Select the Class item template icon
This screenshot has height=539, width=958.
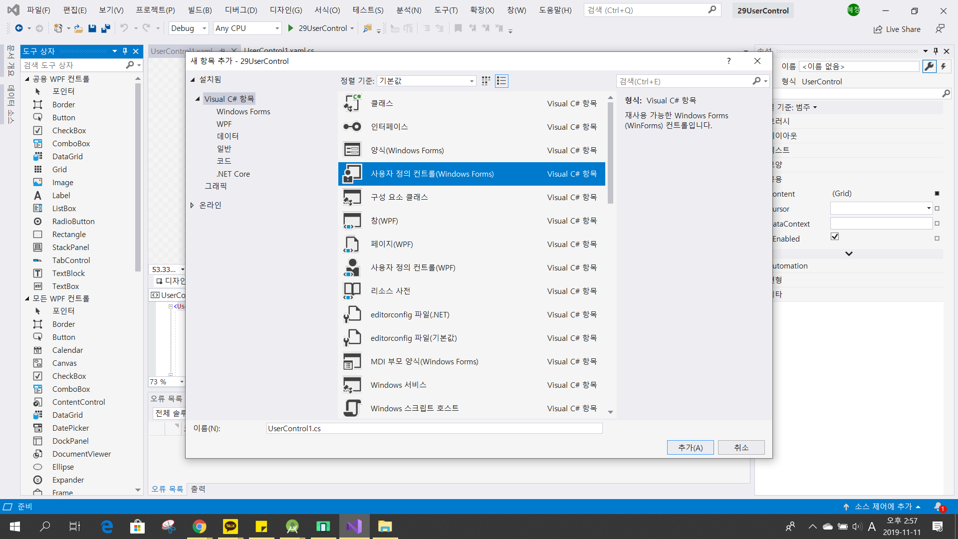click(352, 103)
